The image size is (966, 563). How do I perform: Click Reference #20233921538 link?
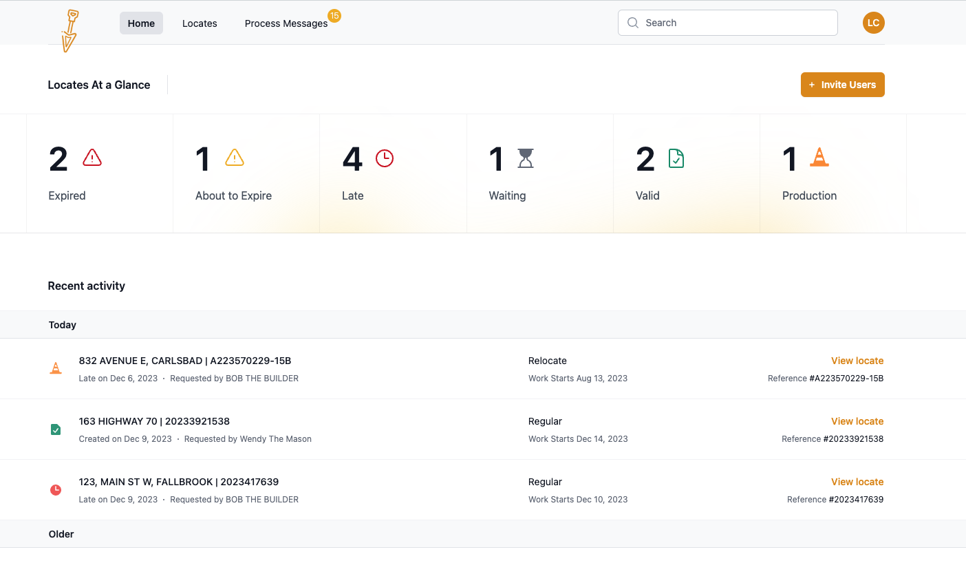tap(853, 438)
